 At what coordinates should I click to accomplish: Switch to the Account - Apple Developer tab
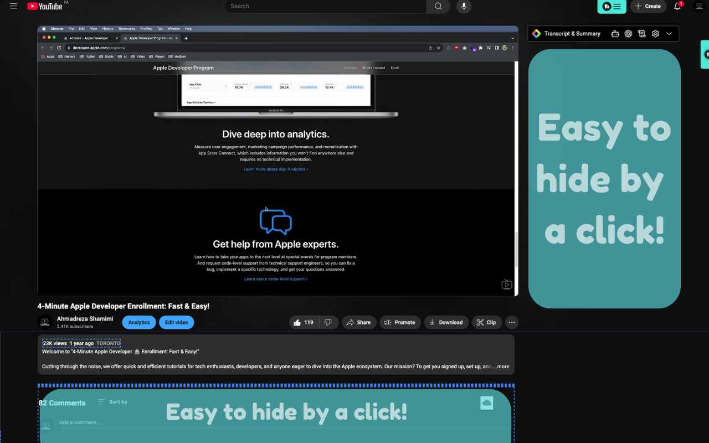click(89, 38)
